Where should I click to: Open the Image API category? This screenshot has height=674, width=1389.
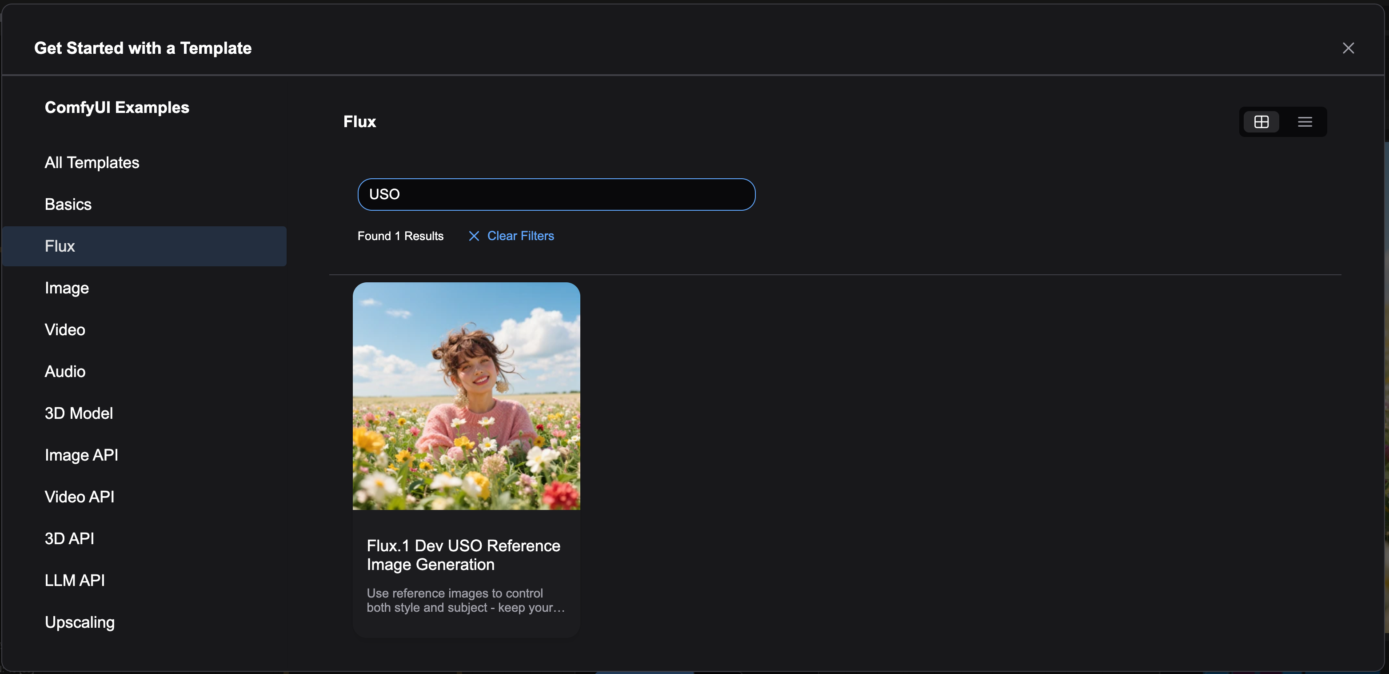(x=81, y=455)
